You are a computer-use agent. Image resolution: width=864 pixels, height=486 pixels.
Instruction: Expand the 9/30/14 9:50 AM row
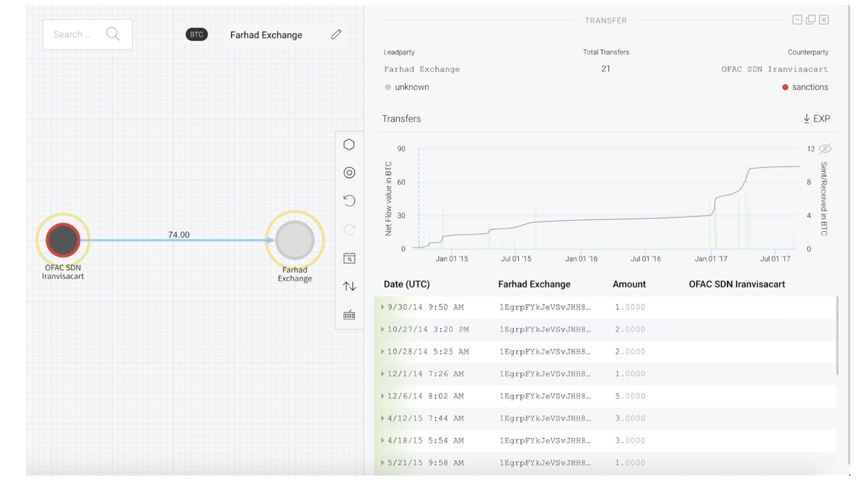383,307
